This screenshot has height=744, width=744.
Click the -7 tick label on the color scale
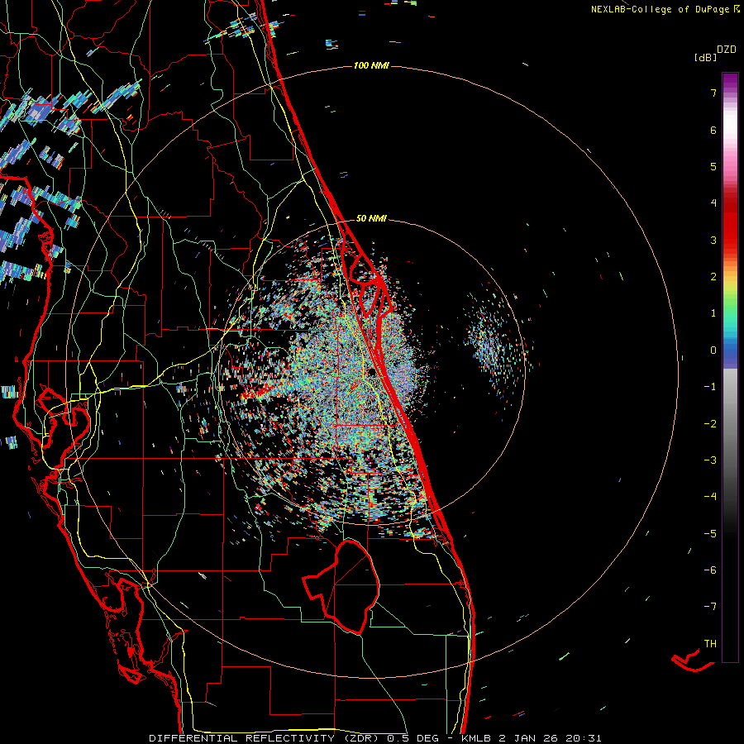pyautogui.click(x=710, y=607)
